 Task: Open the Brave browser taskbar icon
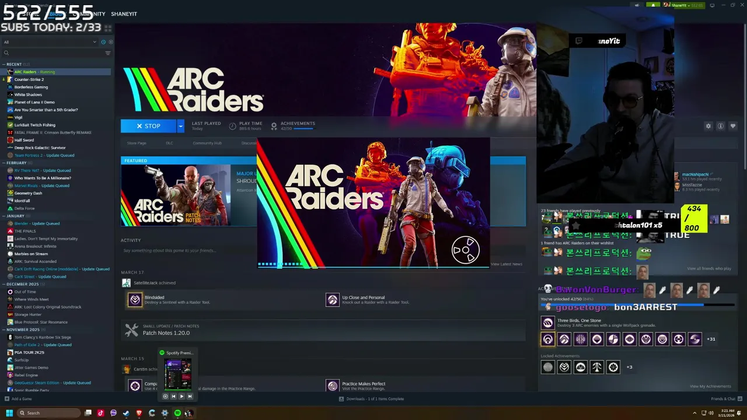pyautogui.click(x=139, y=413)
